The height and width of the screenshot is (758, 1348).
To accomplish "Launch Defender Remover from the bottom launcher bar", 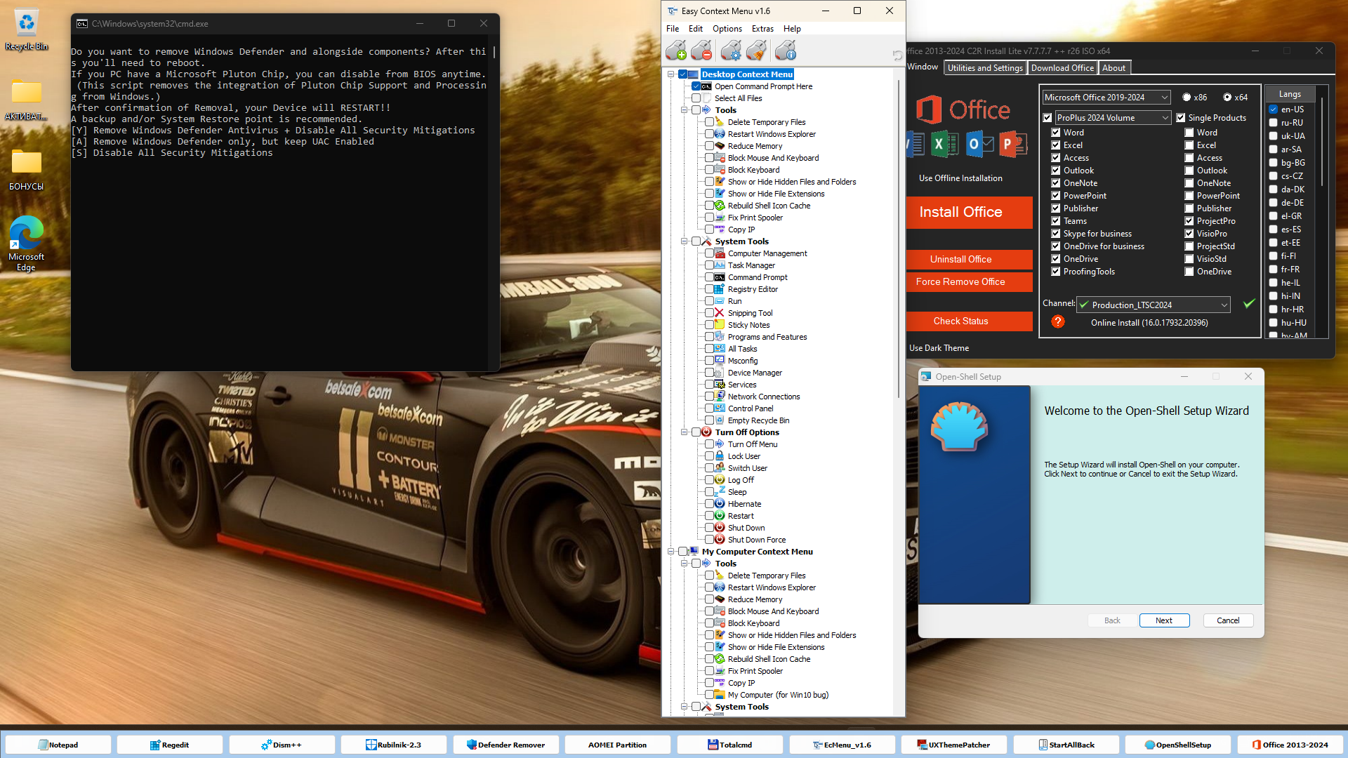I will pos(505,745).
